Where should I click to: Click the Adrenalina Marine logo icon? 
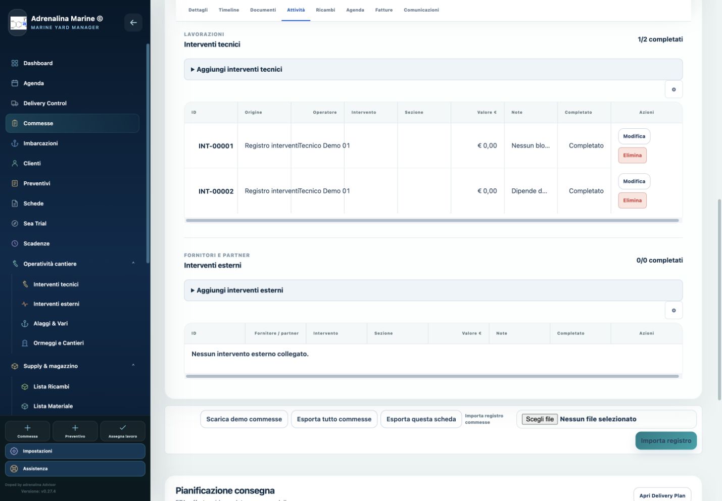[x=18, y=23]
